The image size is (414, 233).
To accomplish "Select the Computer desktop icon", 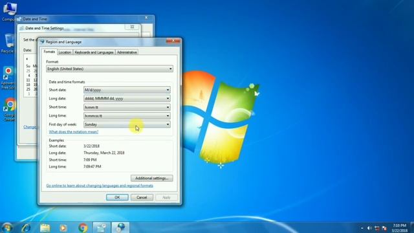I will click(9, 11).
